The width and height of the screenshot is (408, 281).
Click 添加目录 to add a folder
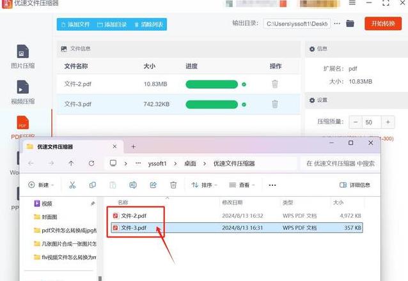[112, 24]
